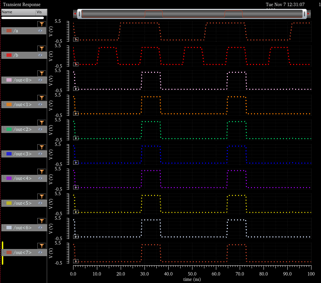The width and height of the screenshot is (321, 283).
Task: Click the trace marker icon on /out<2> waveform
Action: tap(76, 138)
